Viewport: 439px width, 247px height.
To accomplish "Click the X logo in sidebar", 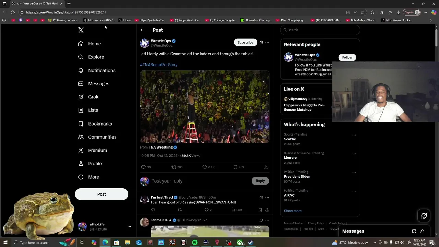I will [81, 30].
